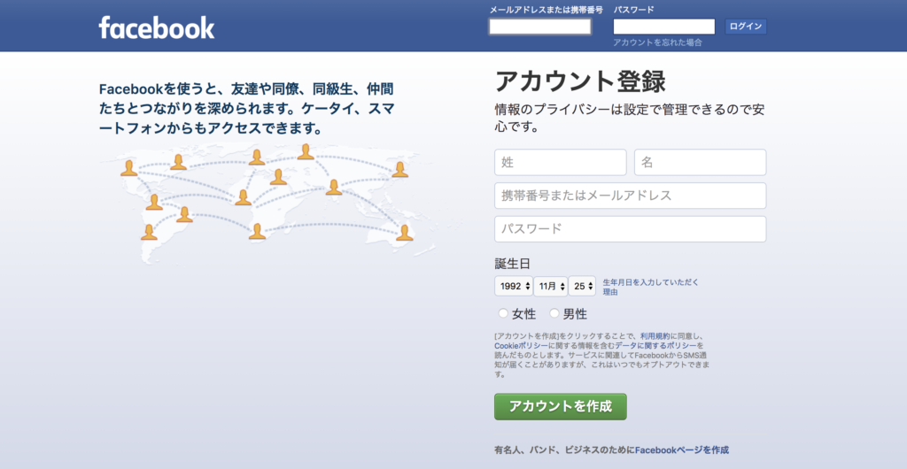Open the Cookieポリシー link
Screen dimensions: 907x469
pyautogui.click(x=521, y=345)
